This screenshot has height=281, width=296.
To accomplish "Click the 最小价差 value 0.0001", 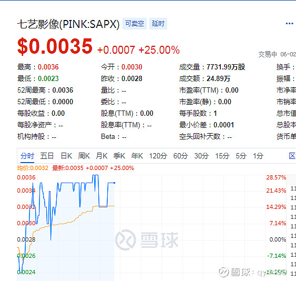I will [223, 125].
